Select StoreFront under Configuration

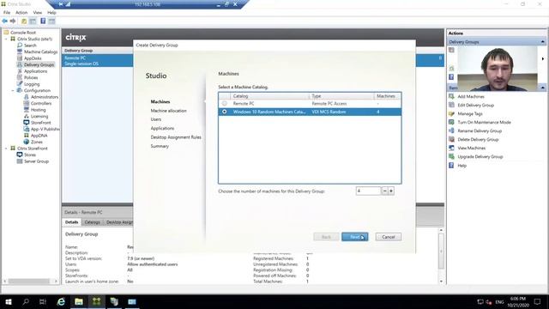pos(40,123)
